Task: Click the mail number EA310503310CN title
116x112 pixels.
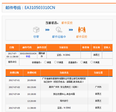Action: [x=30, y=8]
